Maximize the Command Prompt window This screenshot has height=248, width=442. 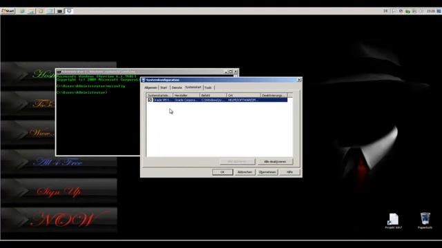click(x=231, y=72)
